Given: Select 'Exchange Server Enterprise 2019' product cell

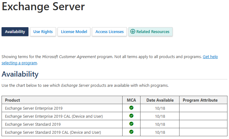Looking at the screenshot, I should point(62,108).
